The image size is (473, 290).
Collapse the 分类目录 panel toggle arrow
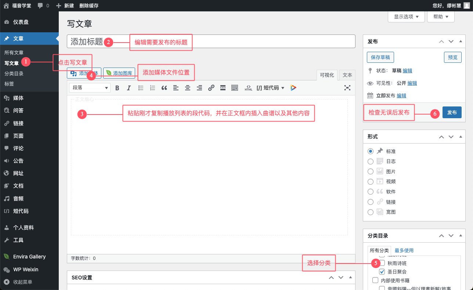[461, 236]
